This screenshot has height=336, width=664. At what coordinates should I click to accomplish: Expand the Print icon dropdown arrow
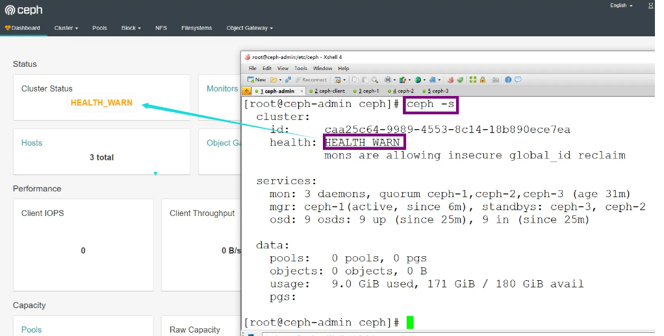[x=394, y=80]
